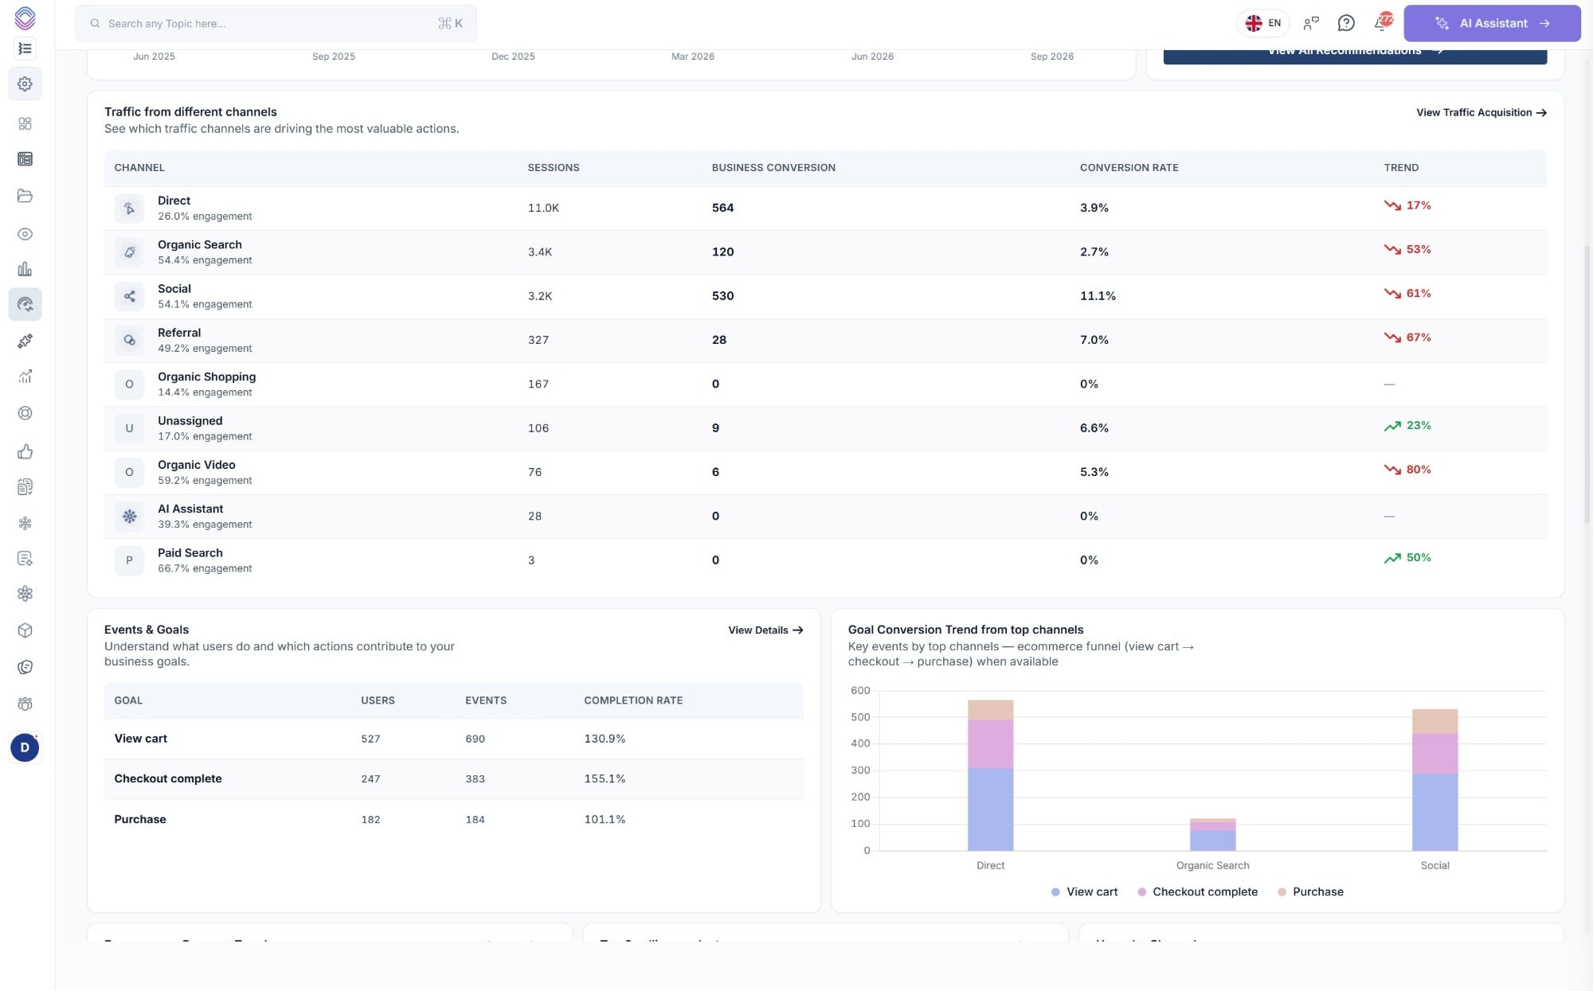Open View Details for Events & Goals
This screenshot has height=991, width=1593.
click(x=765, y=630)
